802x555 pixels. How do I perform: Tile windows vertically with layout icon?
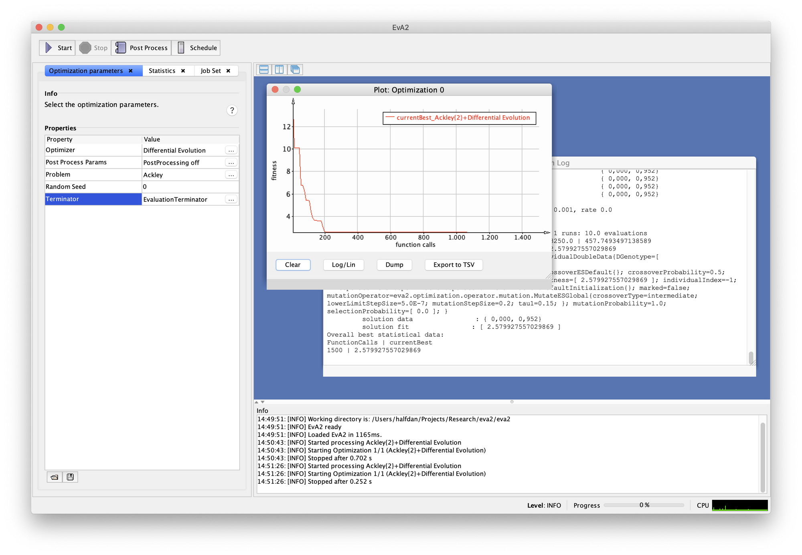point(279,70)
